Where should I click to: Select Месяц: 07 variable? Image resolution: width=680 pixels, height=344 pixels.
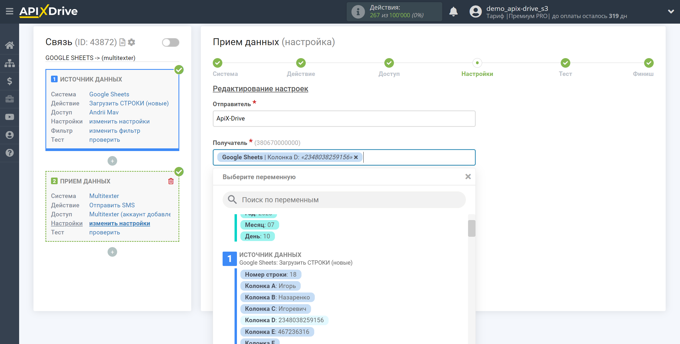click(x=260, y=225)
